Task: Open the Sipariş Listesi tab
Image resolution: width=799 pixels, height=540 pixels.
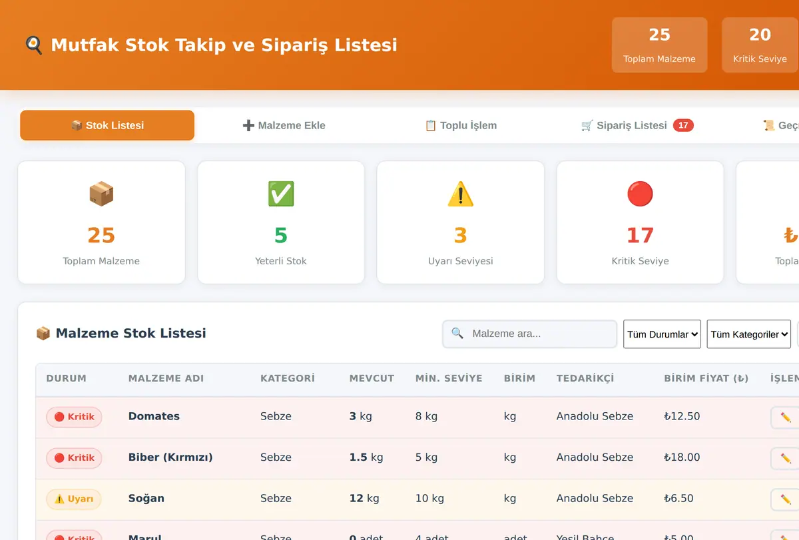Action: click(x=637, y=125)
